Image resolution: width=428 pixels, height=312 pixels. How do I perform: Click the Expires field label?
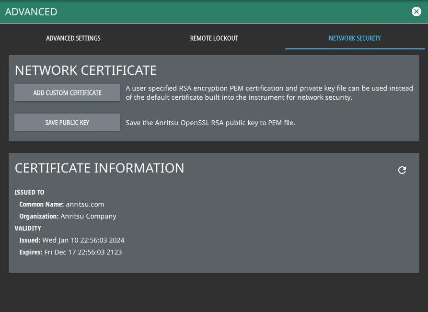pyautogui.click(x=31, y=252)
